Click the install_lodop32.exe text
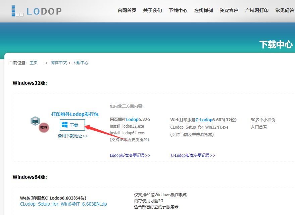This screenshot has height=215, width=295. coord(127,126)
